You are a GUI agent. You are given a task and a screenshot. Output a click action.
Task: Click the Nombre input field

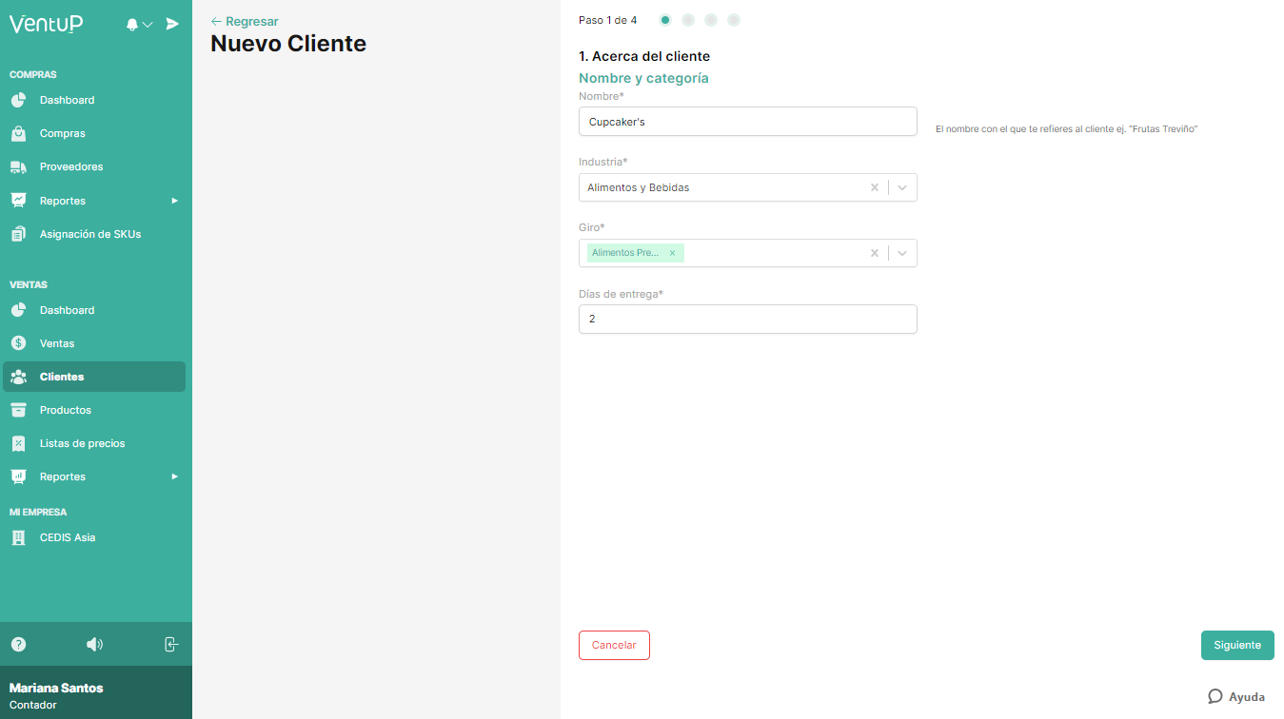[x=747, y=121]
